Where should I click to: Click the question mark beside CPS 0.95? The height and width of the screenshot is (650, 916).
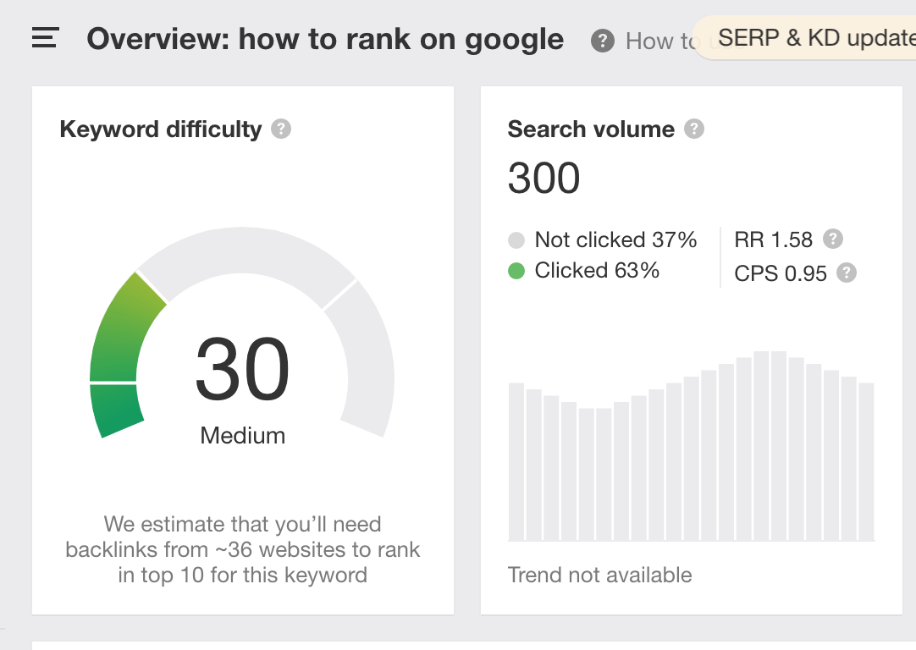(x=847, y=273)
